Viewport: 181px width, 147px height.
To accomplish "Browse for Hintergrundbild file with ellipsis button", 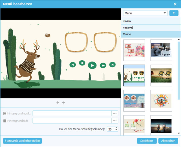I will (x=115, y=121).
